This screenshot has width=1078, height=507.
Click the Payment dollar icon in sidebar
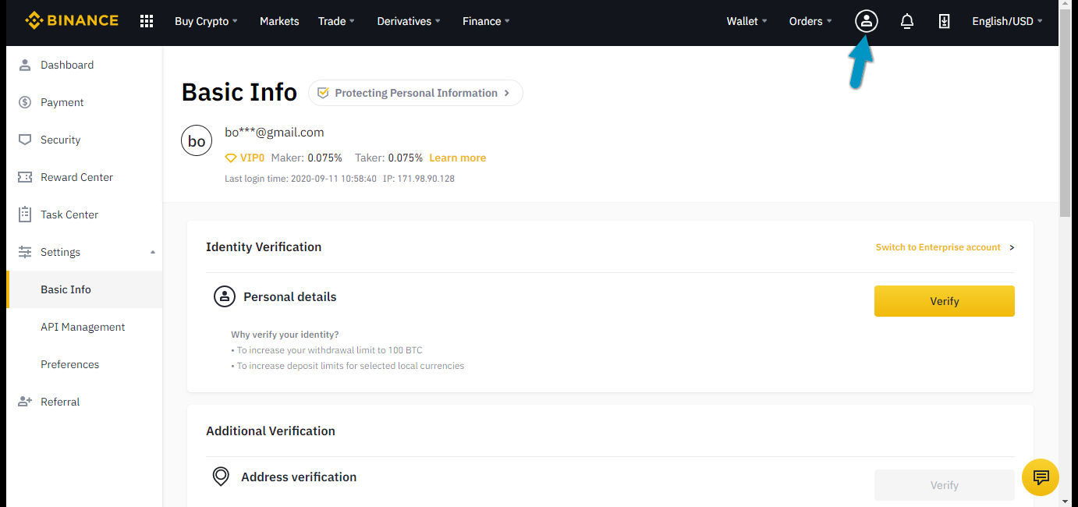coord(25,102)
